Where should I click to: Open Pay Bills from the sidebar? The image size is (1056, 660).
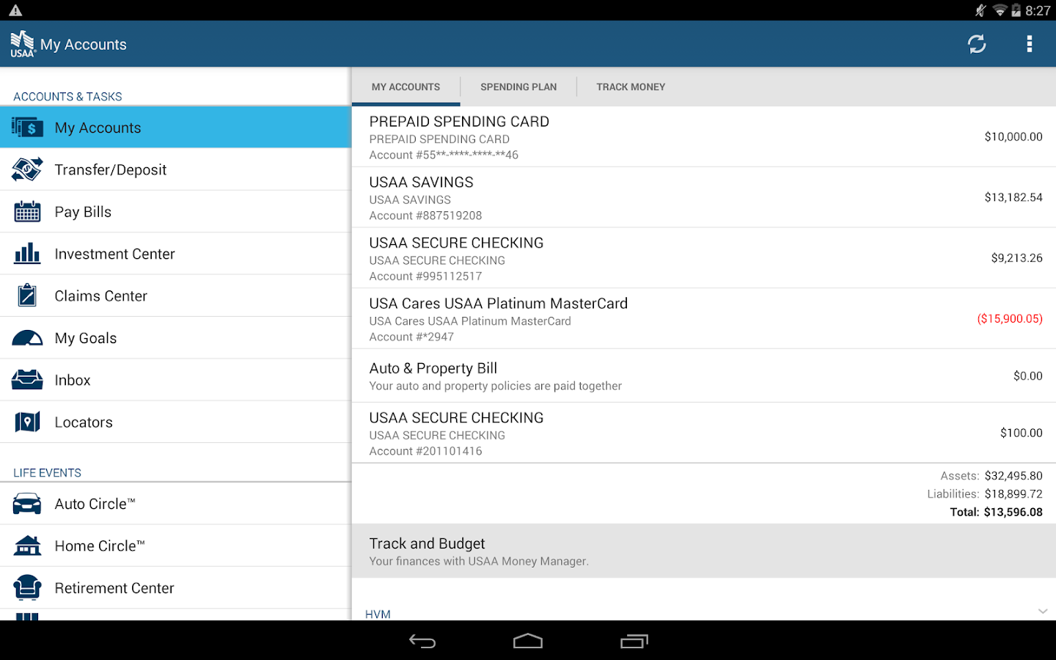click(x=176, y=212)
